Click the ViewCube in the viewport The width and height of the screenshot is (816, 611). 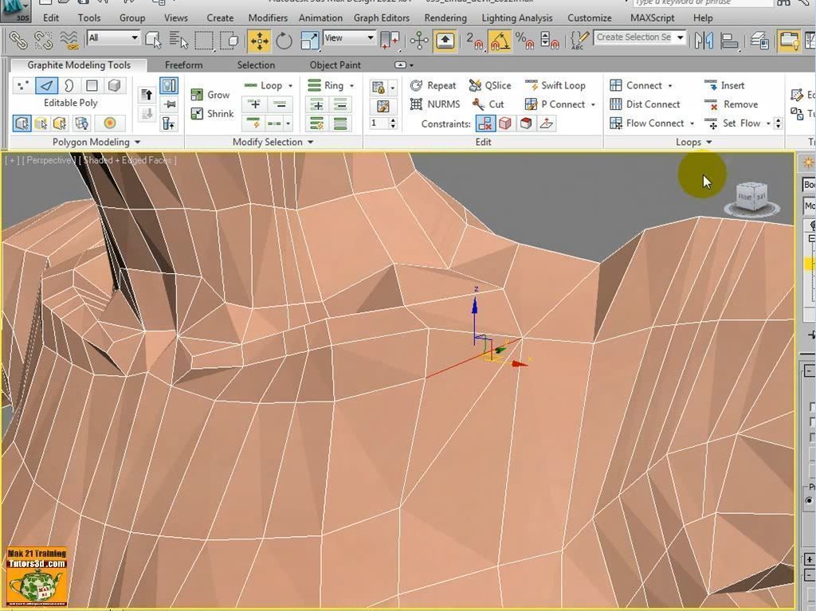751,197
